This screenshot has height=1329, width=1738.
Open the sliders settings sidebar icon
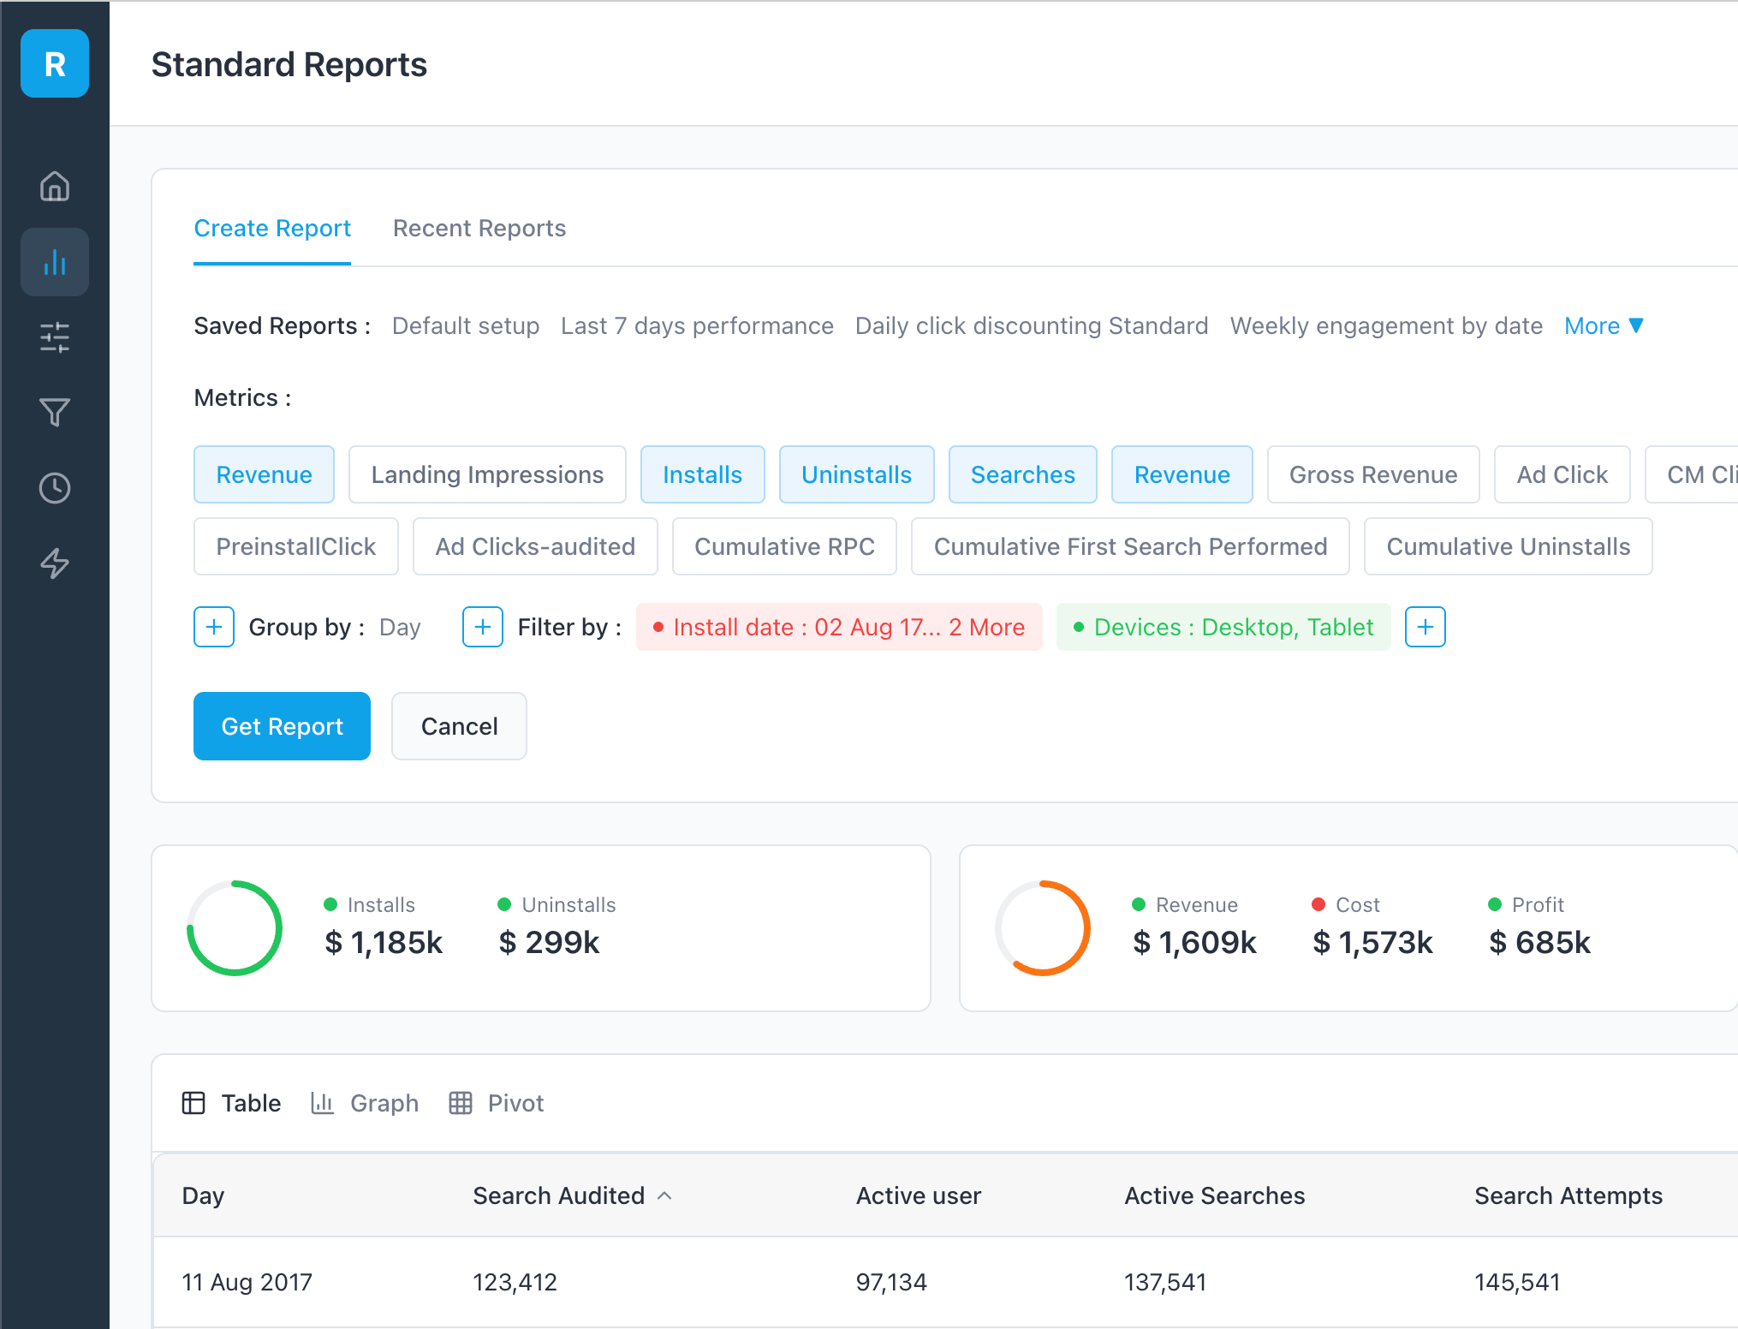tap(55, 337)
